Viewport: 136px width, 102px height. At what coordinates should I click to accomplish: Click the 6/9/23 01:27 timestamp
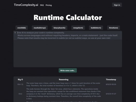(111, 94)
